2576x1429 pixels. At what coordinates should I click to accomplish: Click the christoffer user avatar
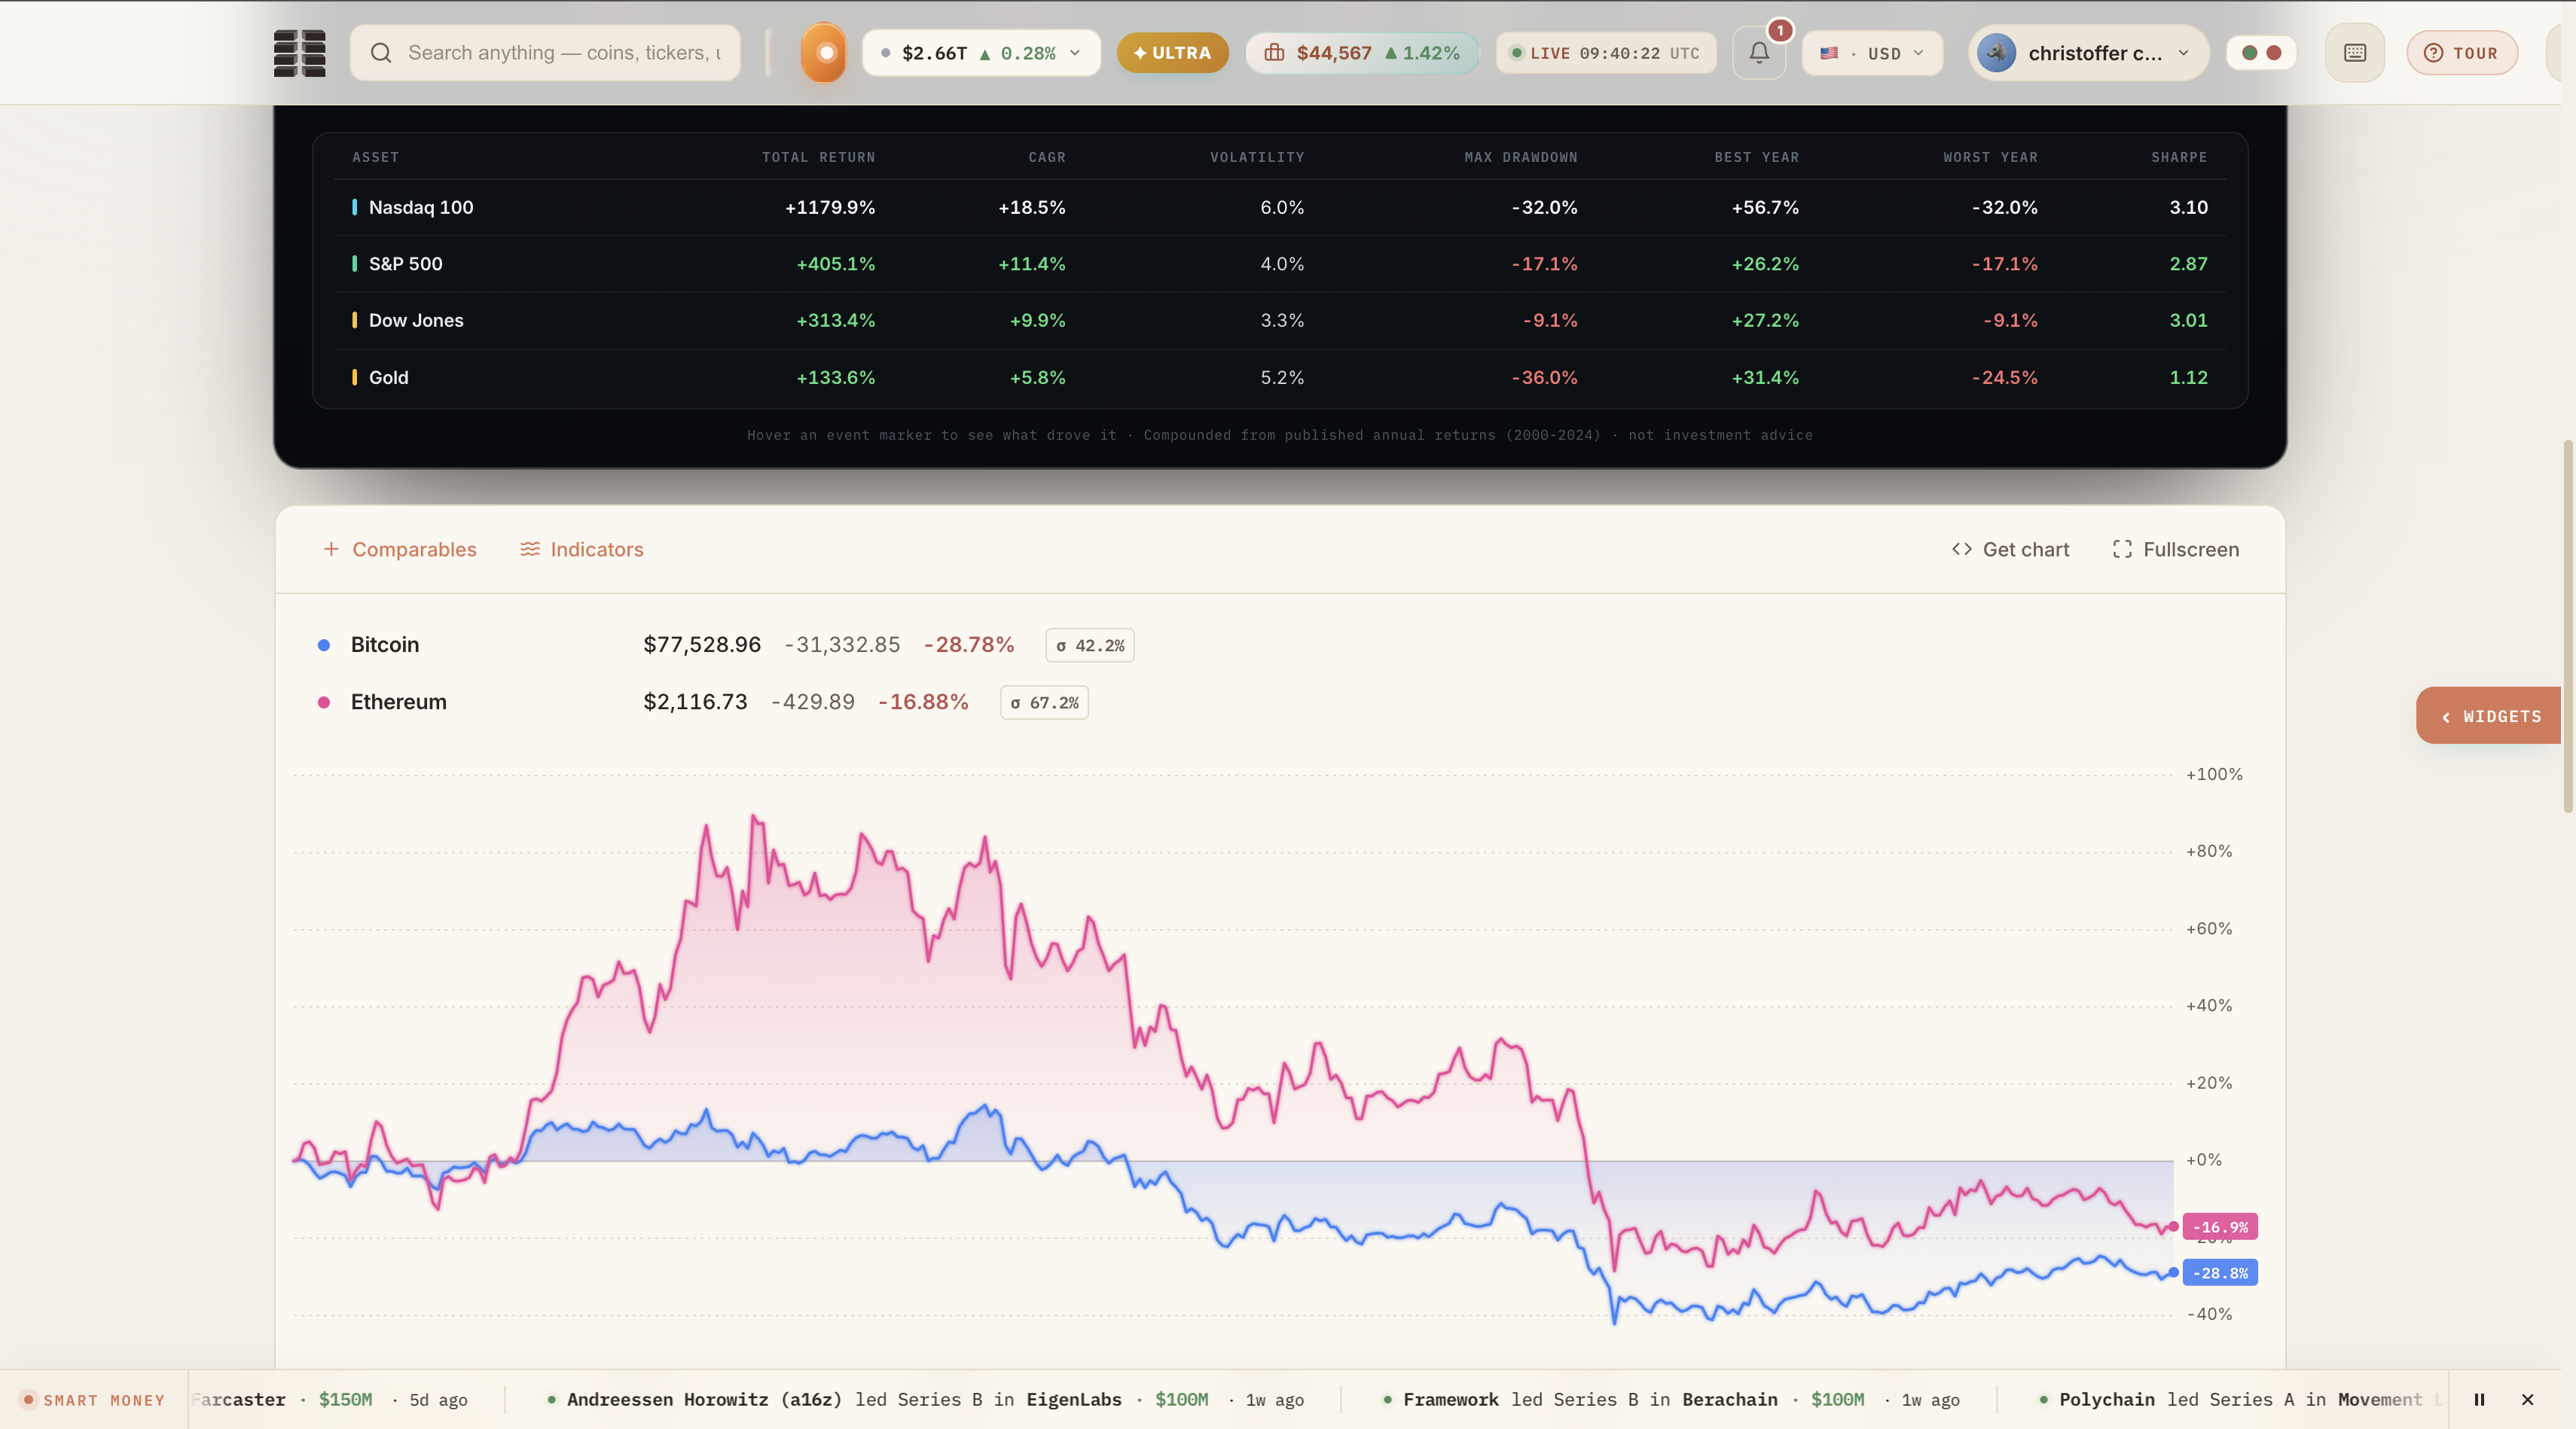(x=1997, y=53)
